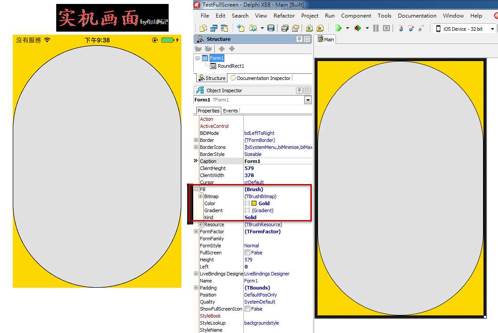This screenshot has height=333, width=498.
Task: Switch to the Properties tab
Action: (208, 111)
